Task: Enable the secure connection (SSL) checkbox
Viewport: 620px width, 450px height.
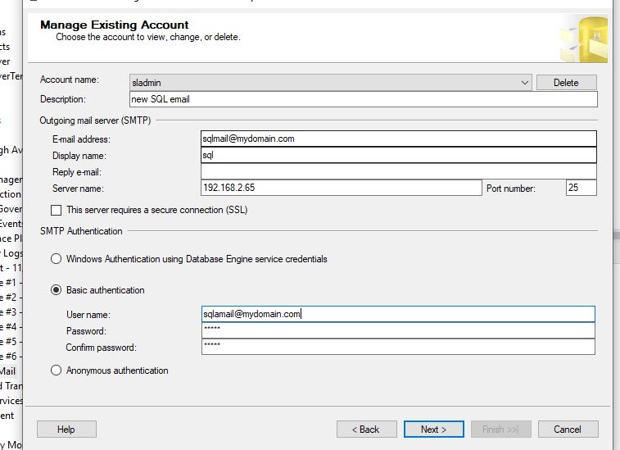Action: [x=57, y=210]
